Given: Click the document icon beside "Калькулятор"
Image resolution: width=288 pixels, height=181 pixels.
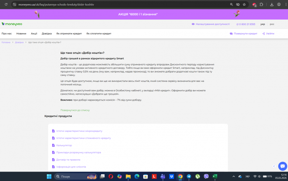Looking at the screenshot, I should 54,145.
